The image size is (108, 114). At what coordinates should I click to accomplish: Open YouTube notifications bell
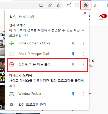101,18
